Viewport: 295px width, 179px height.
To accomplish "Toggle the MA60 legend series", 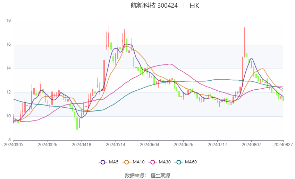I will click(x=186, y=162).
